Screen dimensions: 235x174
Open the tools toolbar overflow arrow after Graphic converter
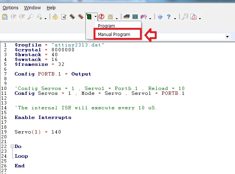coord(150,19)
